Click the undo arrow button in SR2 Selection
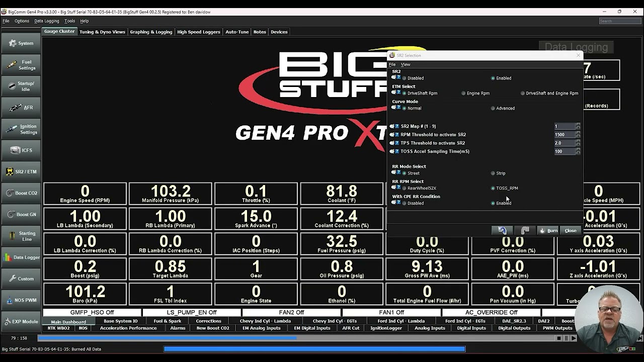Image resolution: width=644 pixels, height=362 pixels. (x=502, y=230)
